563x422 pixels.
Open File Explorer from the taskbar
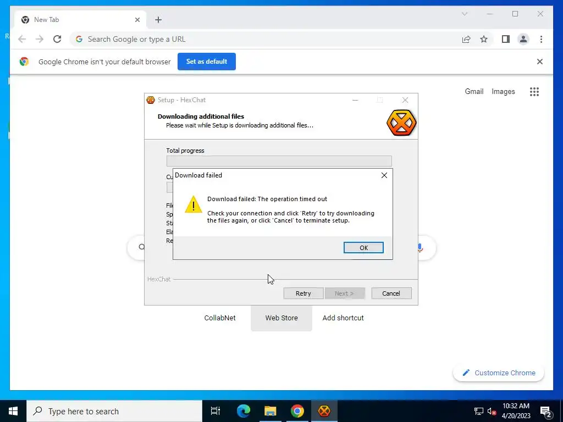[x=271, y=411]
